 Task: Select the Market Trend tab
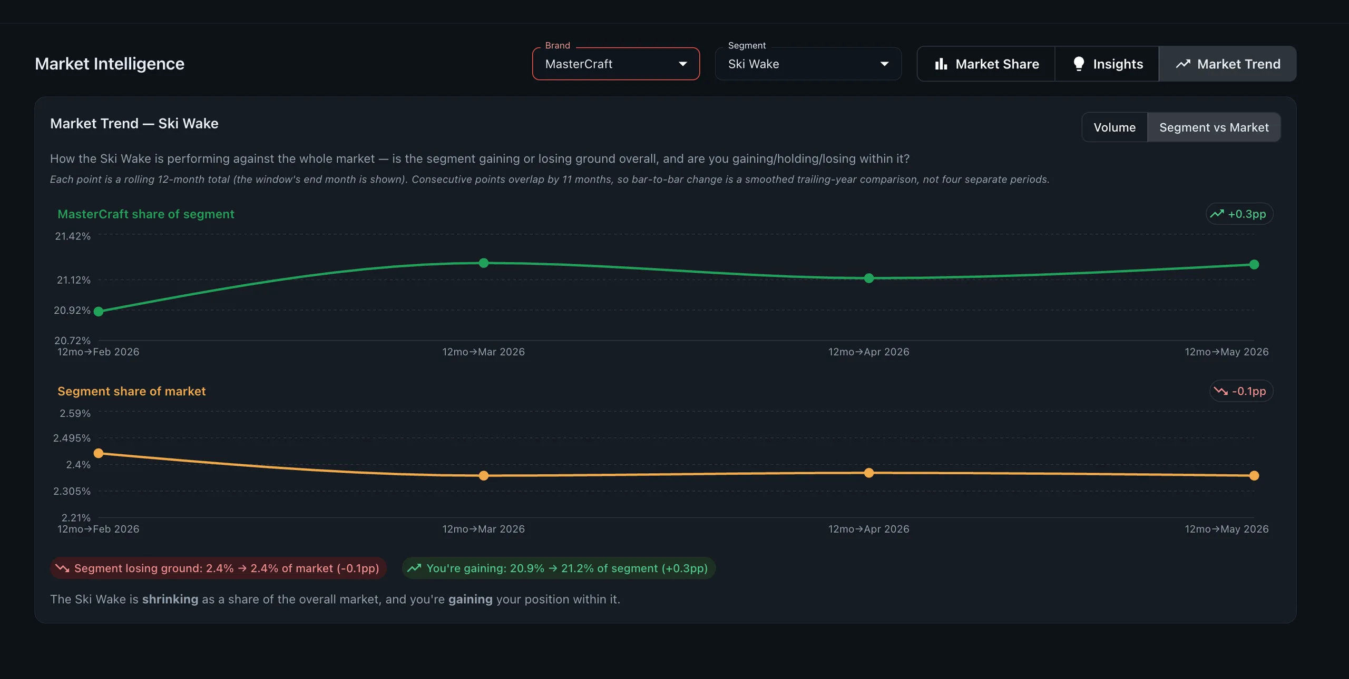point(1227,64)
